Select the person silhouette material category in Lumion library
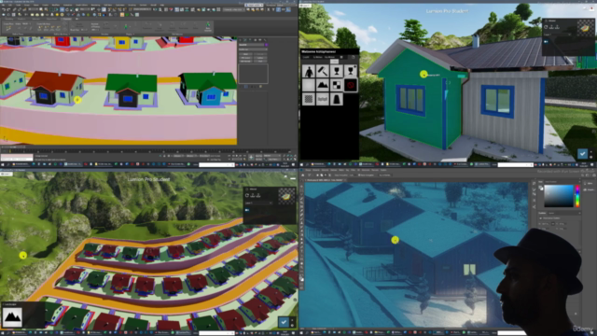 (309, 71)
